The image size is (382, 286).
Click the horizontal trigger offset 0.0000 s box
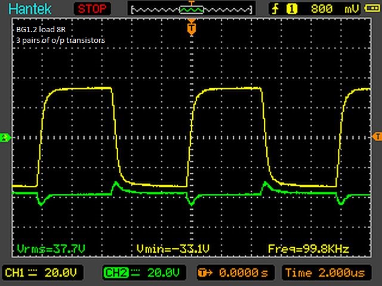[x=235, y=272]
